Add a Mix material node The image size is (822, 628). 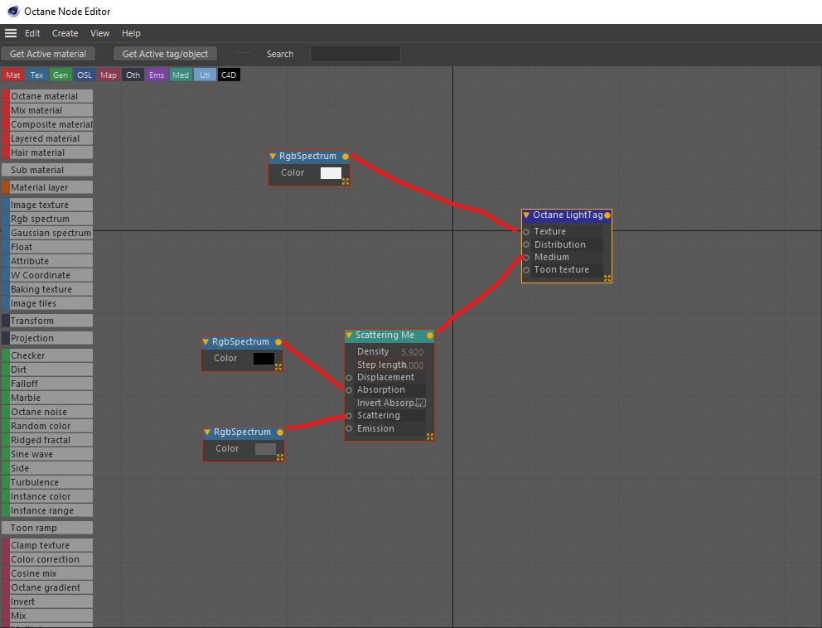pyautogui.click(x=47, y=110)
